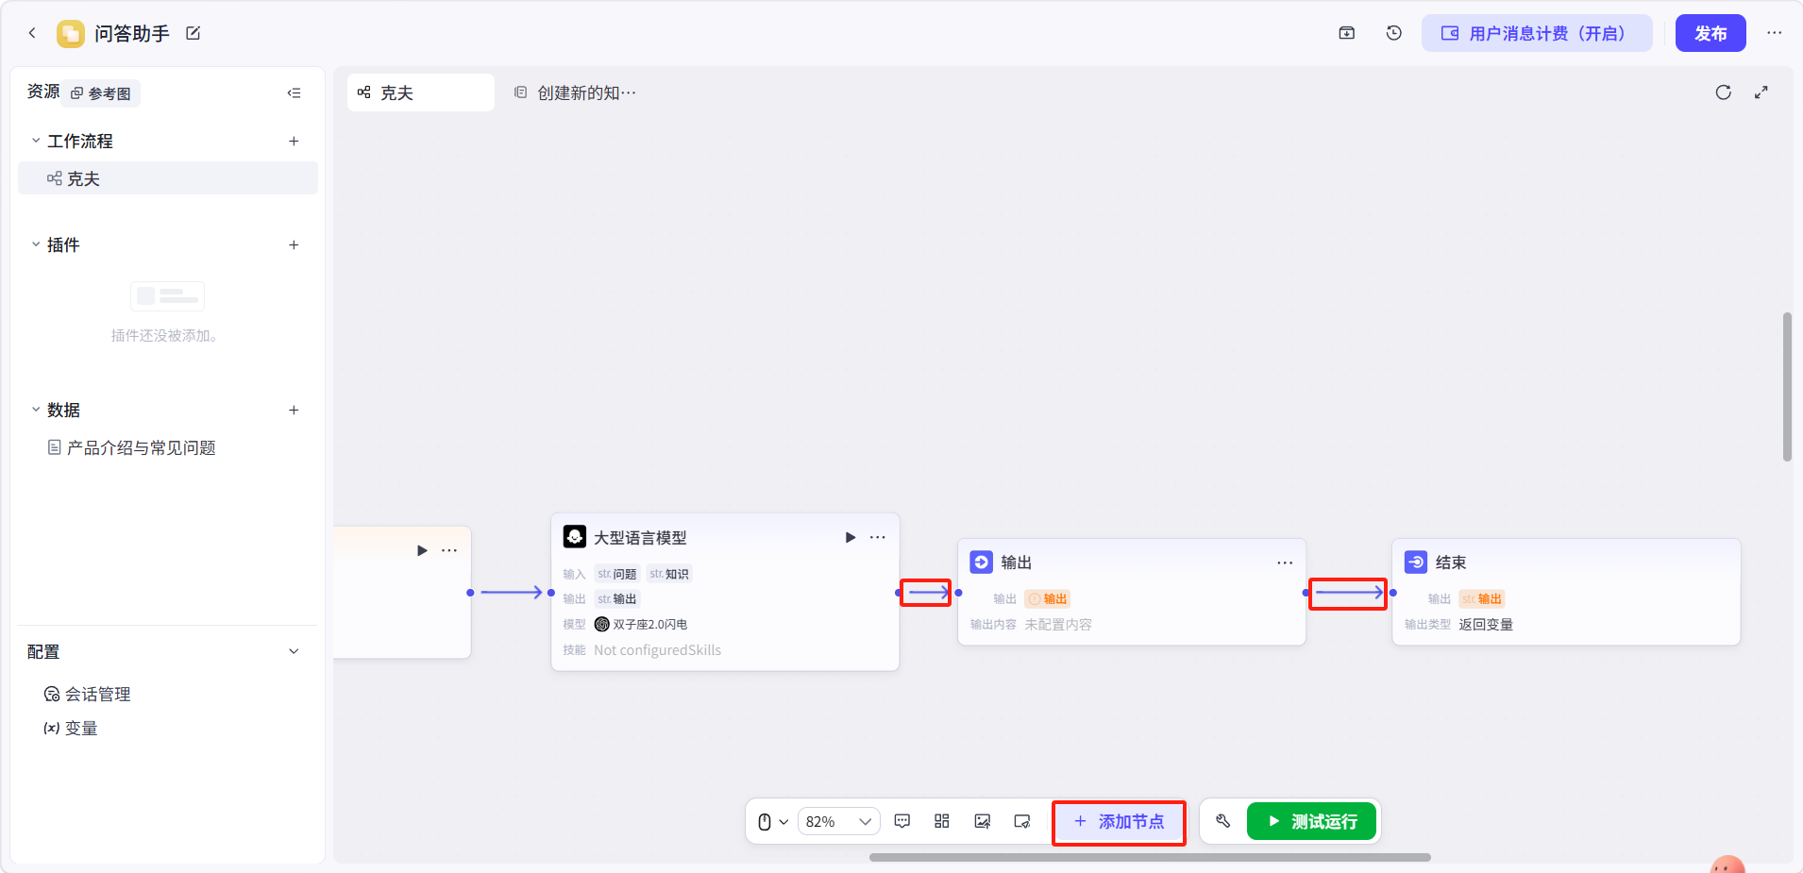The height and width of the screenshot is (873, 1803).
Task: Open 输出 node options menu
Action: pos(1285,562)
